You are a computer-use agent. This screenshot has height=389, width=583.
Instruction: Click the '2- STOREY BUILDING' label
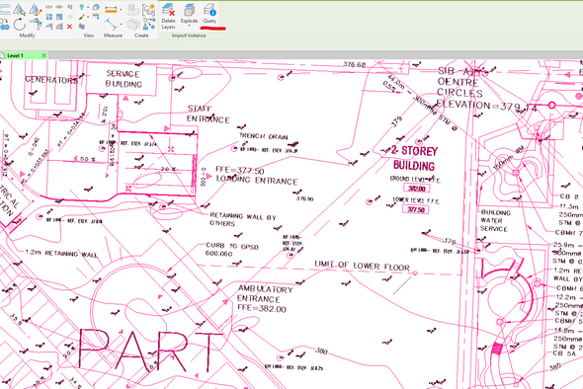pyautogui.click(x=414, y=158)
